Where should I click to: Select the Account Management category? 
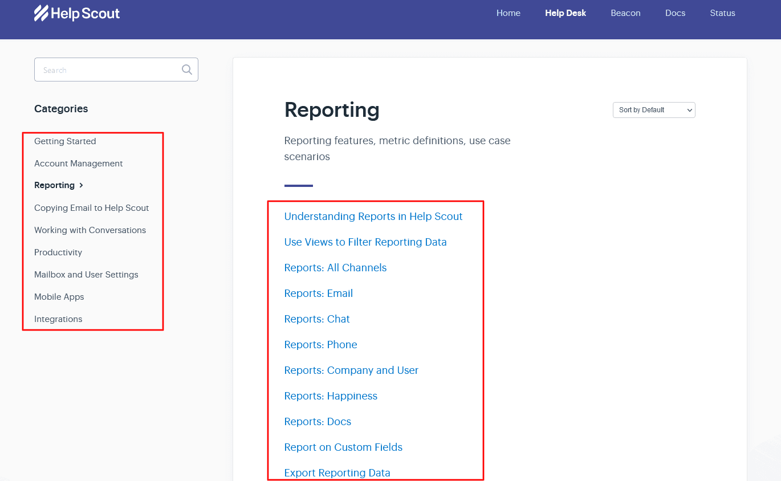[x=79, y=164]
